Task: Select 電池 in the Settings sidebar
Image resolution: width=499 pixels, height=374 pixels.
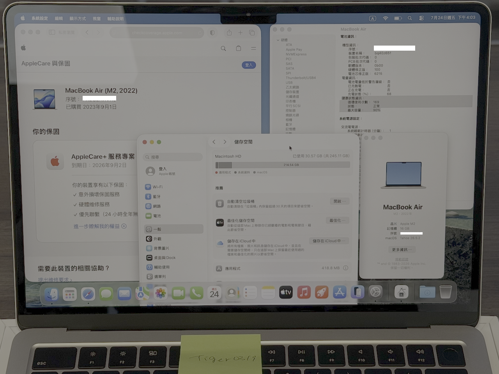Action: [173, 216]
